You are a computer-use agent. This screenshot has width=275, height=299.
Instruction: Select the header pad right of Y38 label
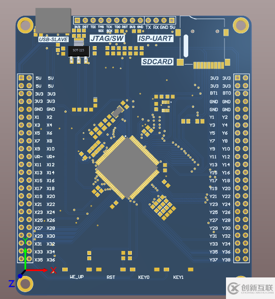click(245, 259)
